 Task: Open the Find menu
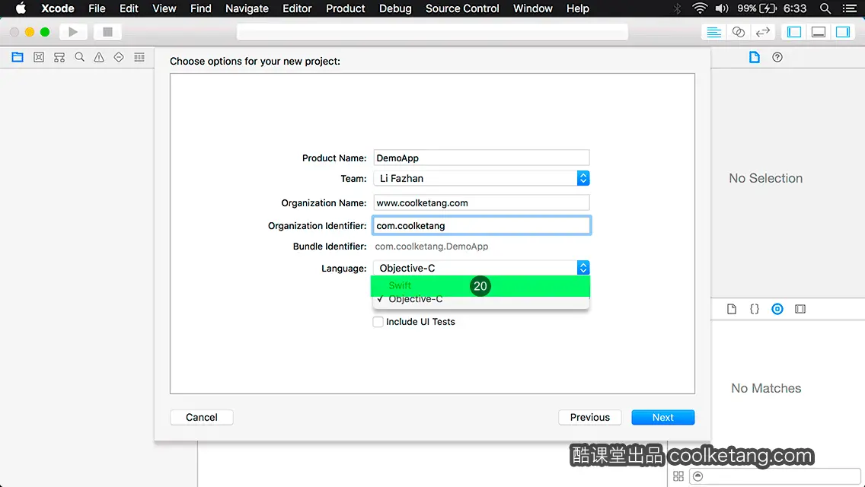click(201, 8)
